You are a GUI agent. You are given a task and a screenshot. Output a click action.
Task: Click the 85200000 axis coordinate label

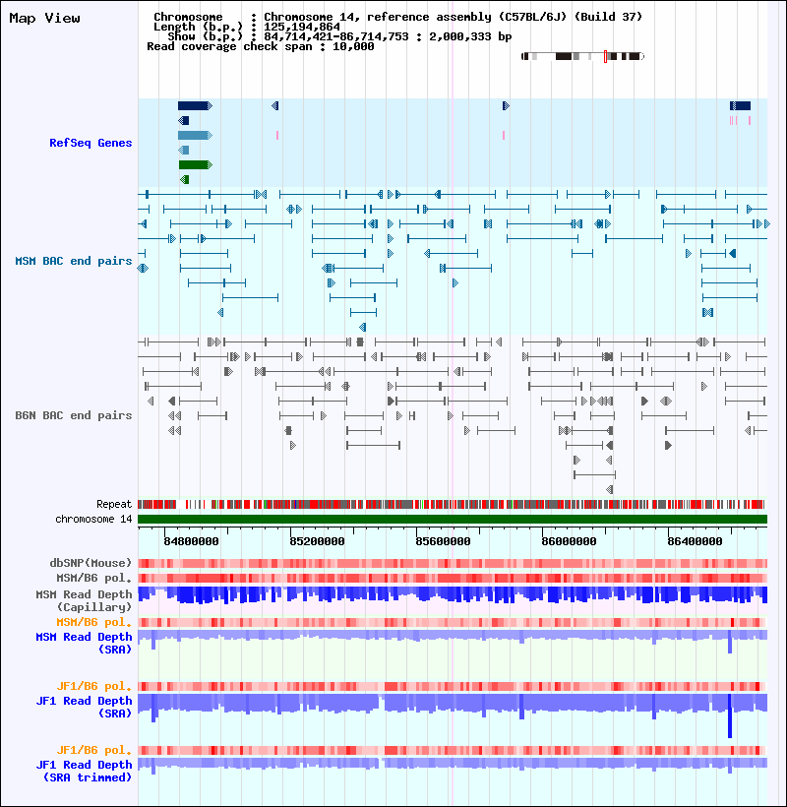[x=317, y=541]
